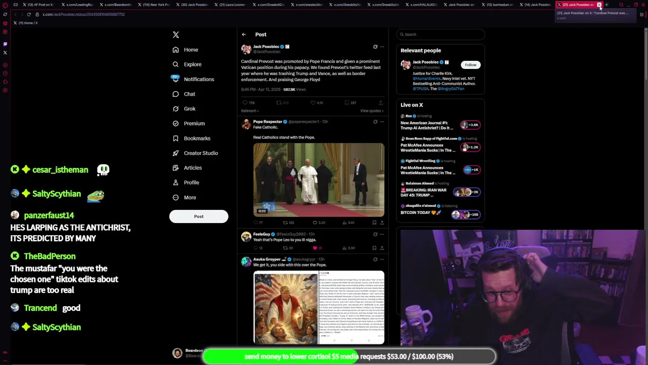Click the browser address bar URL

tap(84, 14)
